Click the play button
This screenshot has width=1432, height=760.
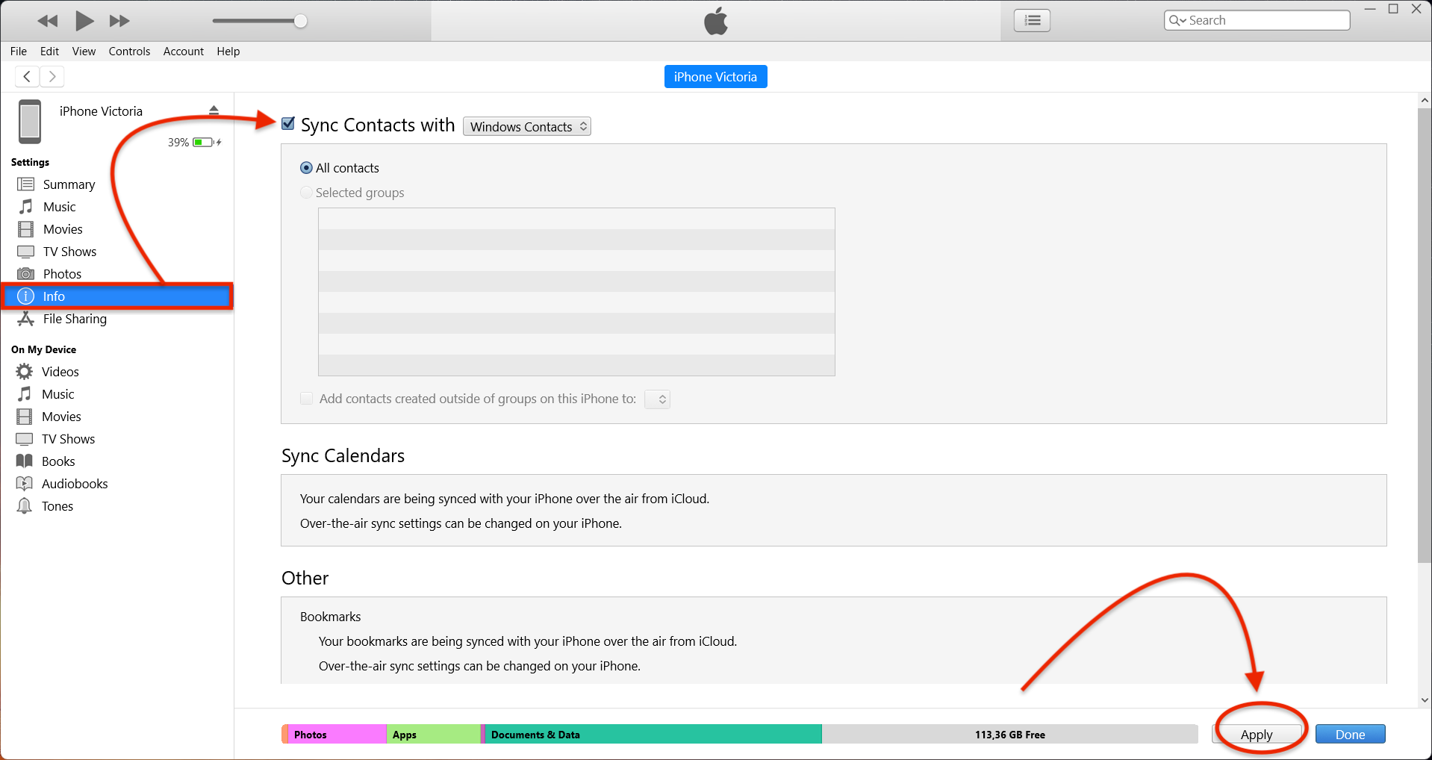coord(84,21)
